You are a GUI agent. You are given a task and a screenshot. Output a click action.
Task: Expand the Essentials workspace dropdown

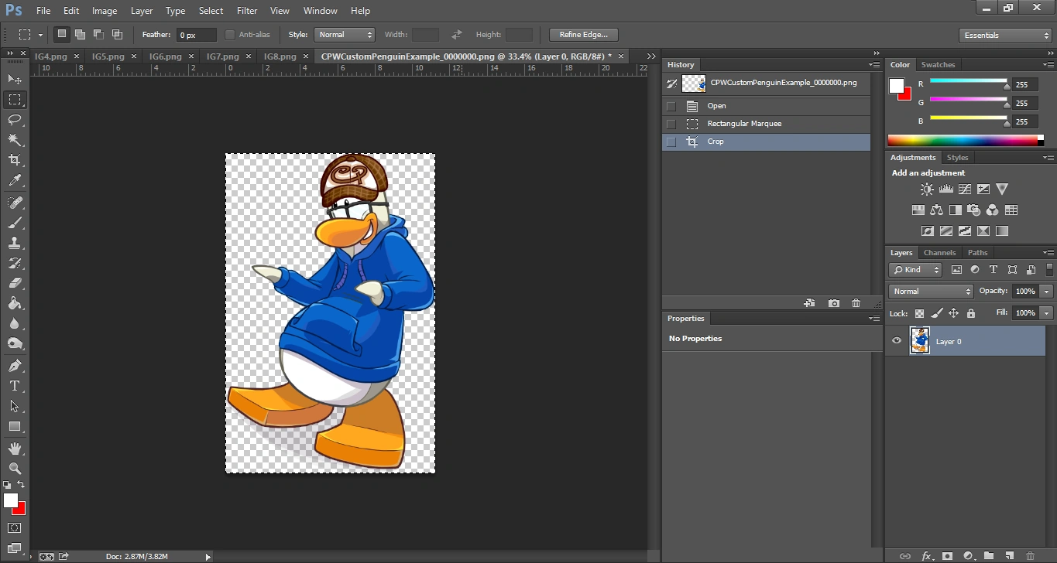click(x=1004, y=36)
